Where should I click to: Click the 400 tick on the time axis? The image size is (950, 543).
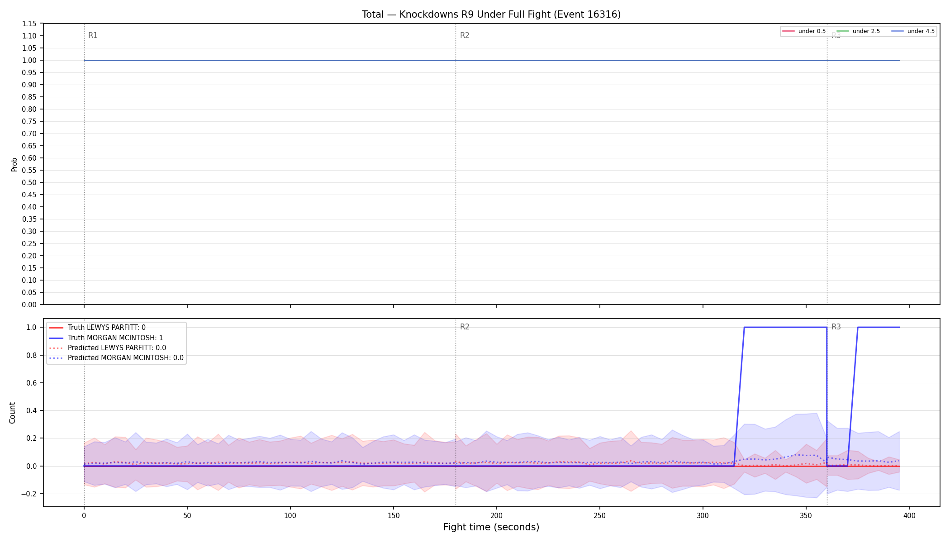tap(909, 515)
